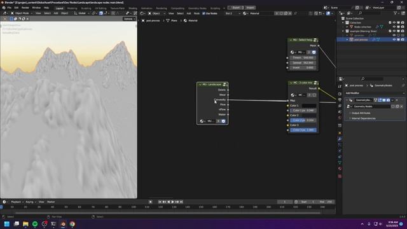The width and height of the screenshot is (407, 229).
Task: Open the Outliner filter funnel icon
Action: pos(396,13)
